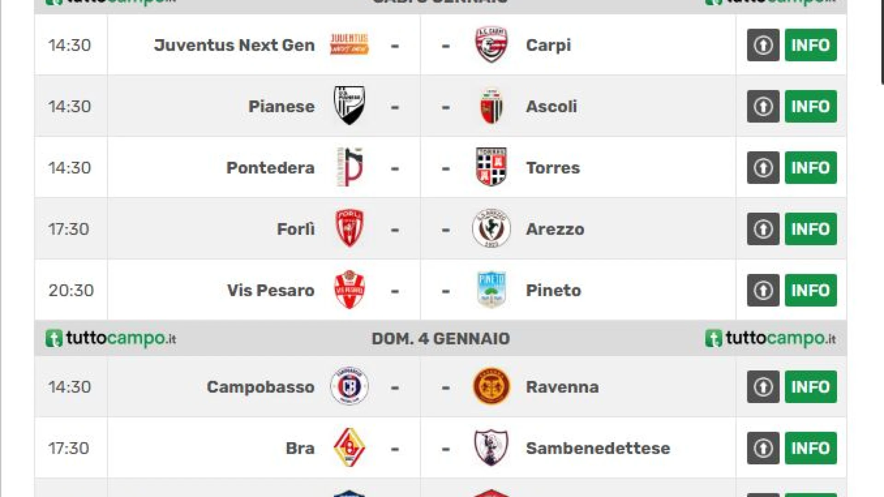Click the Ravenna round crest

(x=491, y=387)
